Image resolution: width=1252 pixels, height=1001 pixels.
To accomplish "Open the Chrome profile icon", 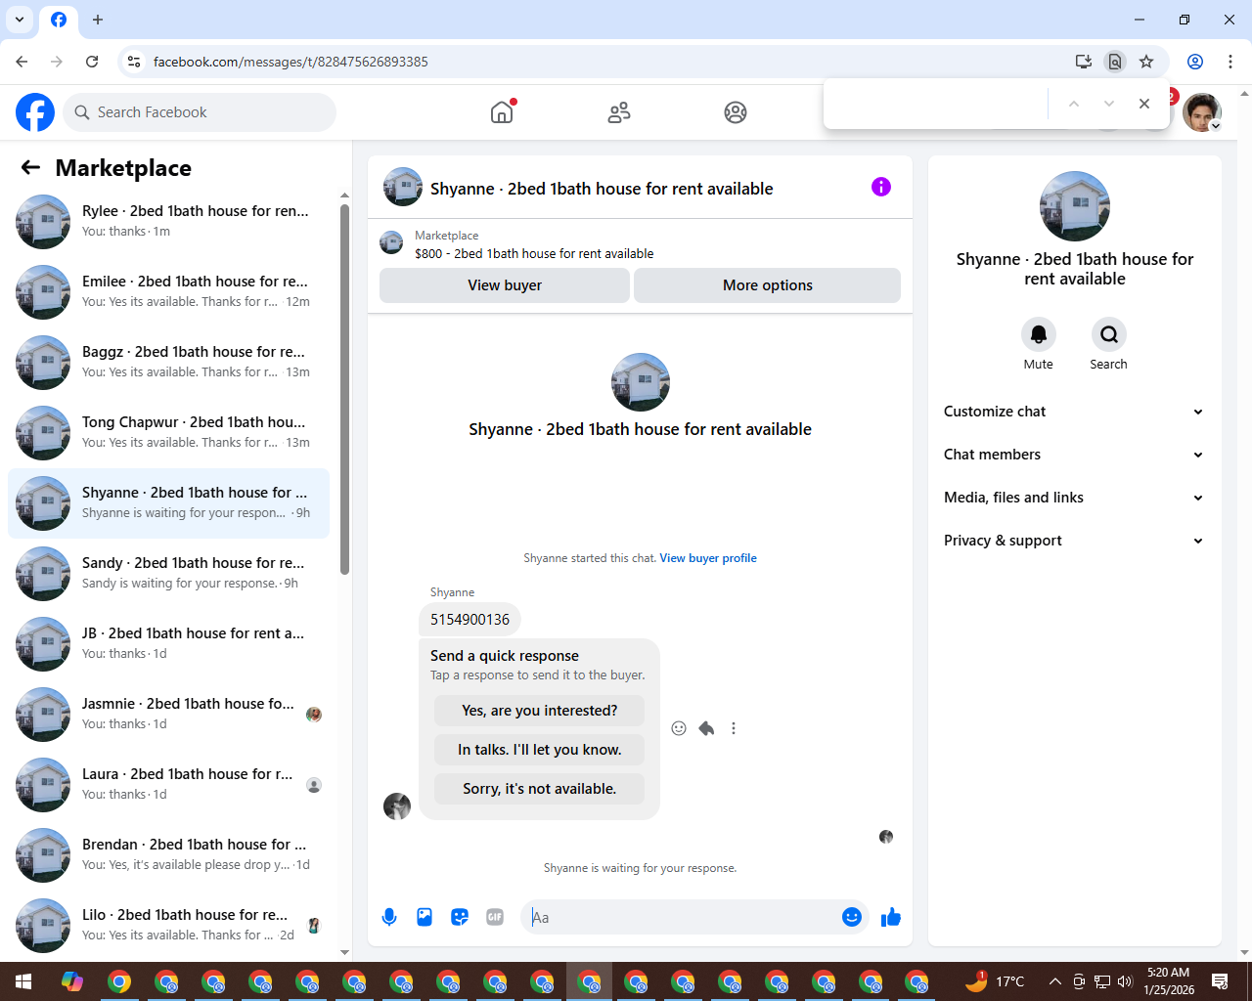I will click(x=1195, y=62).
